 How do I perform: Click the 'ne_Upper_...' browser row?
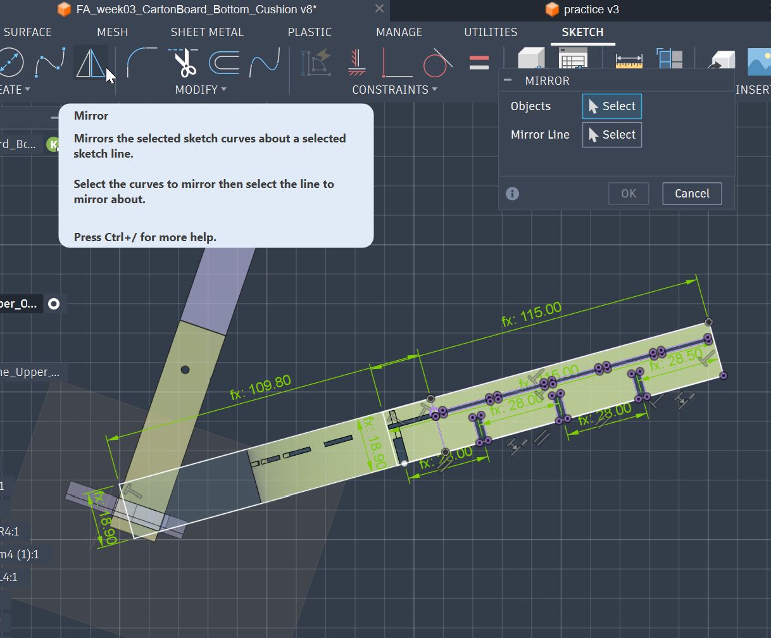[x=33, y=372]
